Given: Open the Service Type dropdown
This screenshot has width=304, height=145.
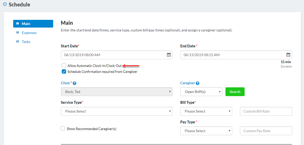Looking at the screenshot, I should point(116,111).
